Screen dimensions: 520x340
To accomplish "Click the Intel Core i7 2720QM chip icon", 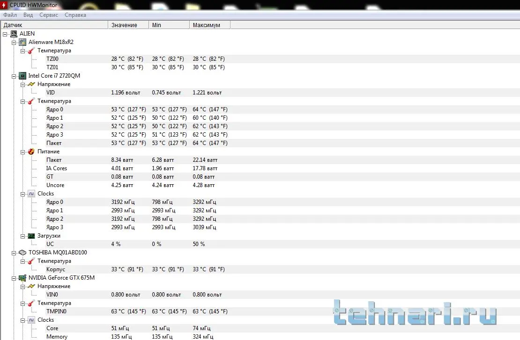I will (22, 76).
